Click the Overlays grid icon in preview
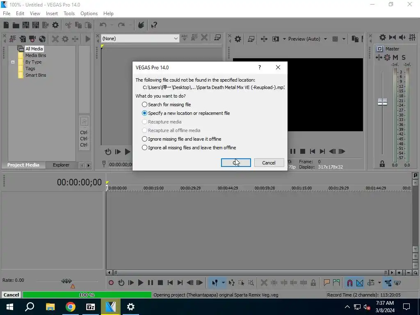This screenshot has height=315, width=420. click(335, 39)
